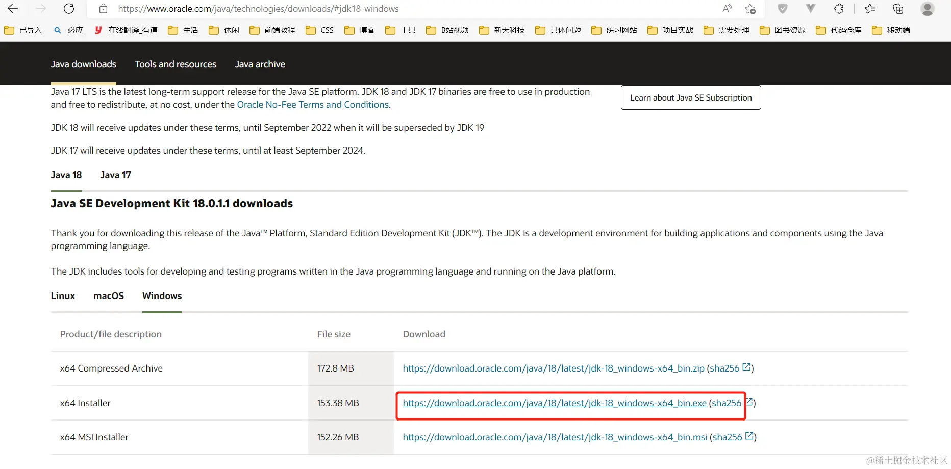Open sha256 link for x64 Installer
This screenshot has width=951, height=469.
727,403
